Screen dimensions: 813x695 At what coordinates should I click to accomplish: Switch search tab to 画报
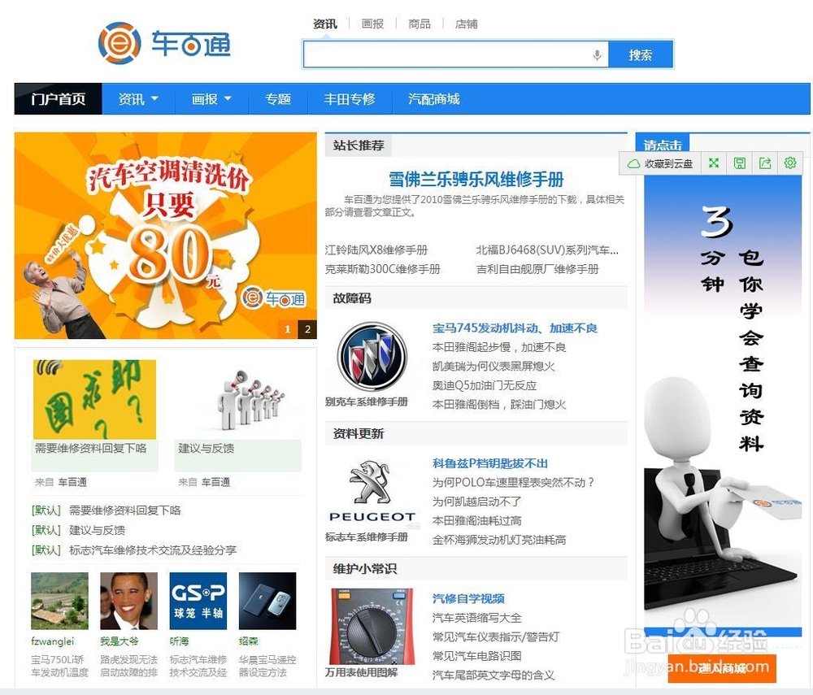click(x=372, y=24)
